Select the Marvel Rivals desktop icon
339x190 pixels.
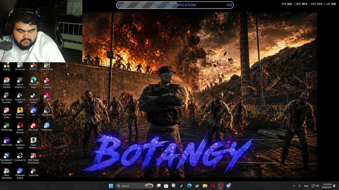click(x=47, y=67)
